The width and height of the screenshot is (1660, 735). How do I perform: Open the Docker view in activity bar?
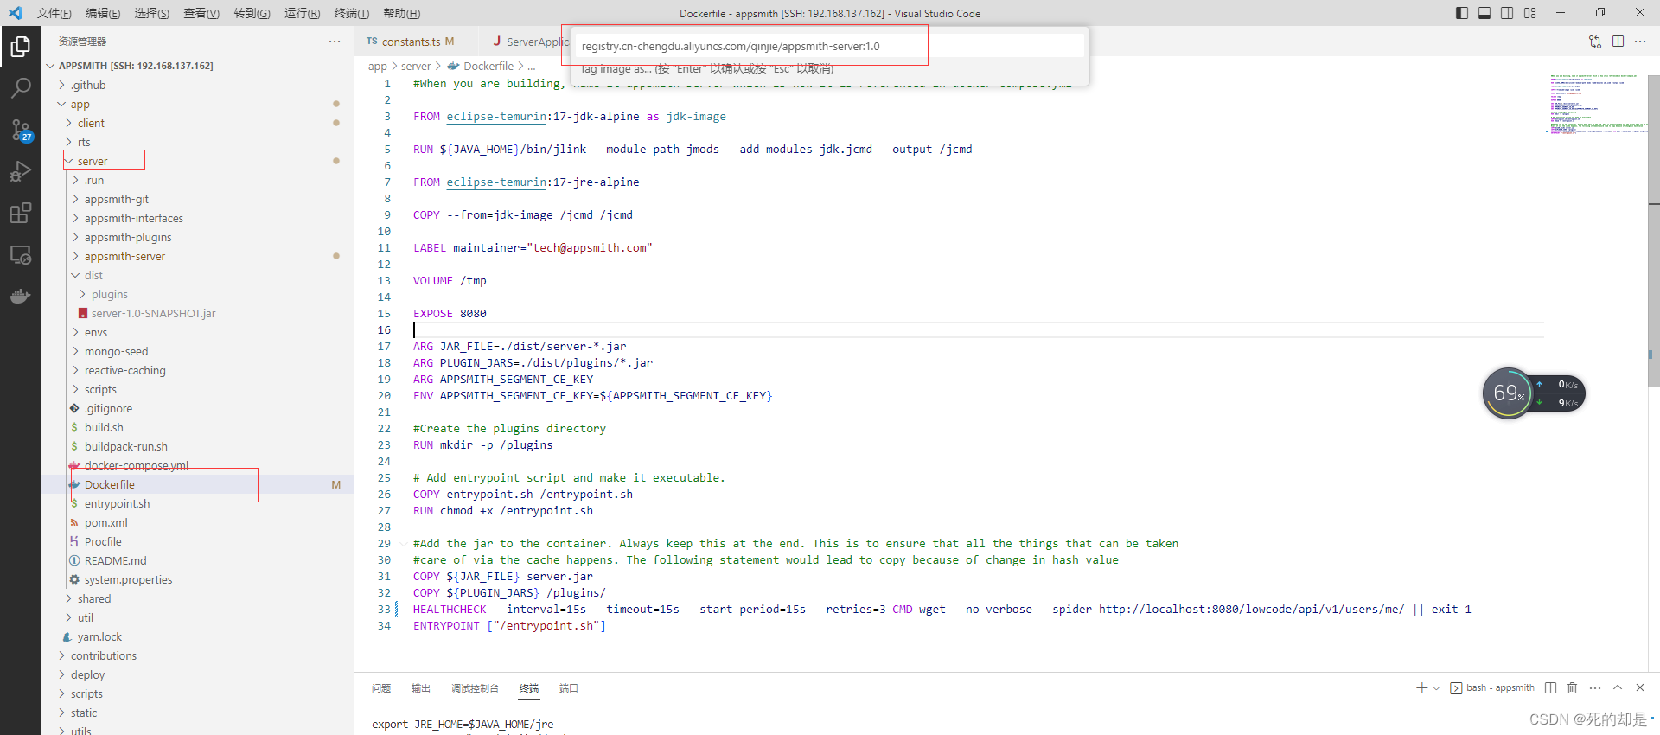[20, 296]
